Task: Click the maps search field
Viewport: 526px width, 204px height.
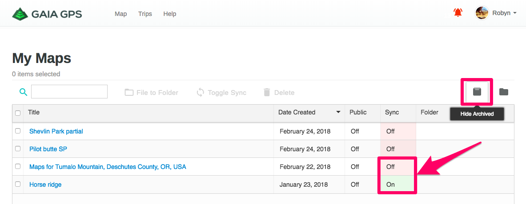Action: pos(69,92)
